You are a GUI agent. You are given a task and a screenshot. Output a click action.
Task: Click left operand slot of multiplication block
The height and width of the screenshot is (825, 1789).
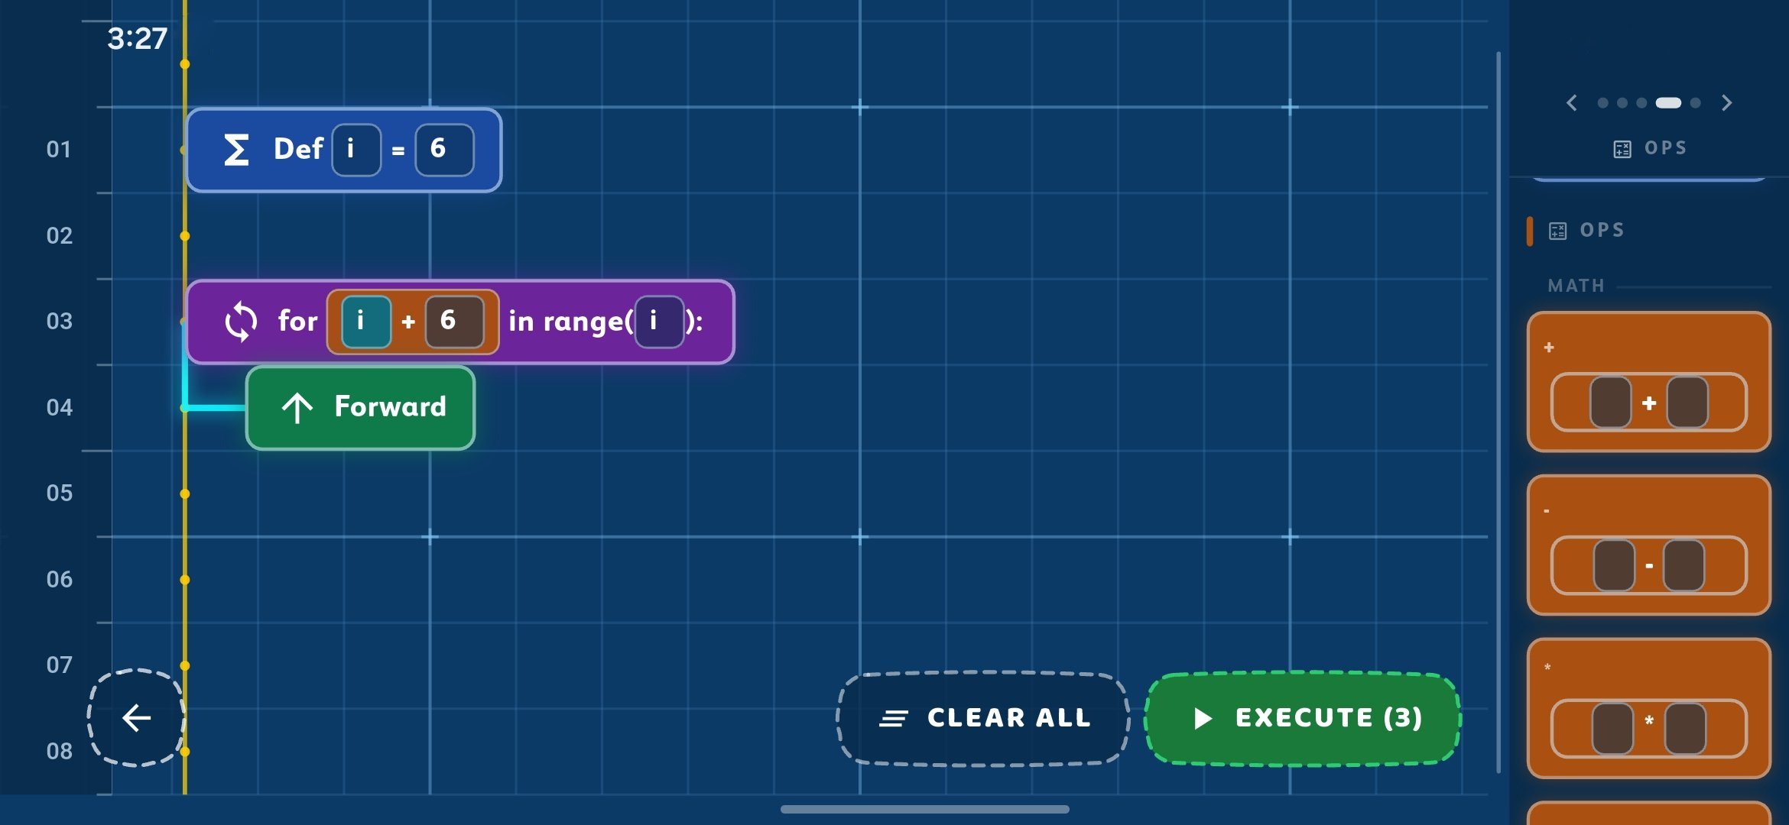tap(1613, 730)
